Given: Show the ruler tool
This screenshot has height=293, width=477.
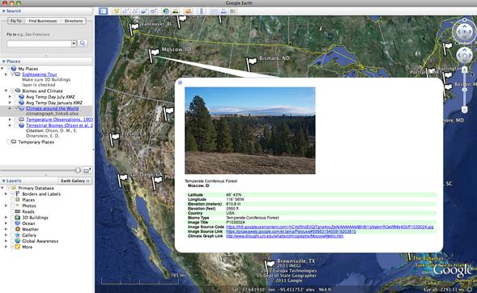Looking at the screenshot, I should click(201, 11).
